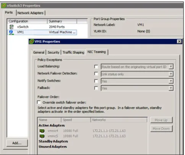Click the Unused Adapters heading
Screen dimensions: 185x155
pos(53,147)
